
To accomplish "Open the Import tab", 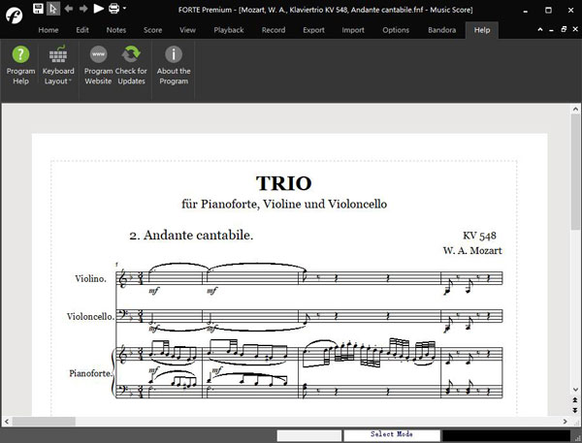I will coord(353,30).
